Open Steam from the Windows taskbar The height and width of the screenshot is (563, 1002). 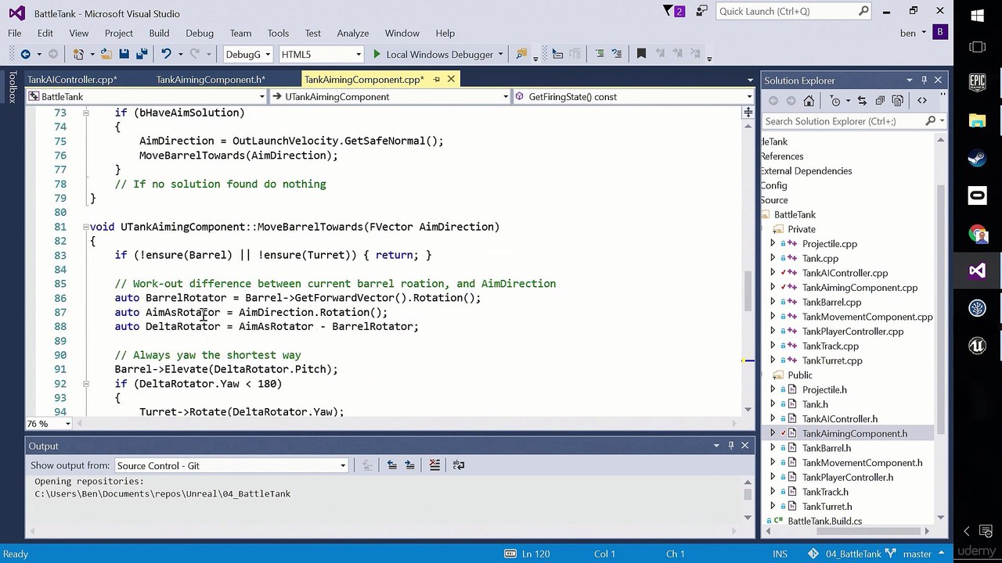[x=977, y=158]
